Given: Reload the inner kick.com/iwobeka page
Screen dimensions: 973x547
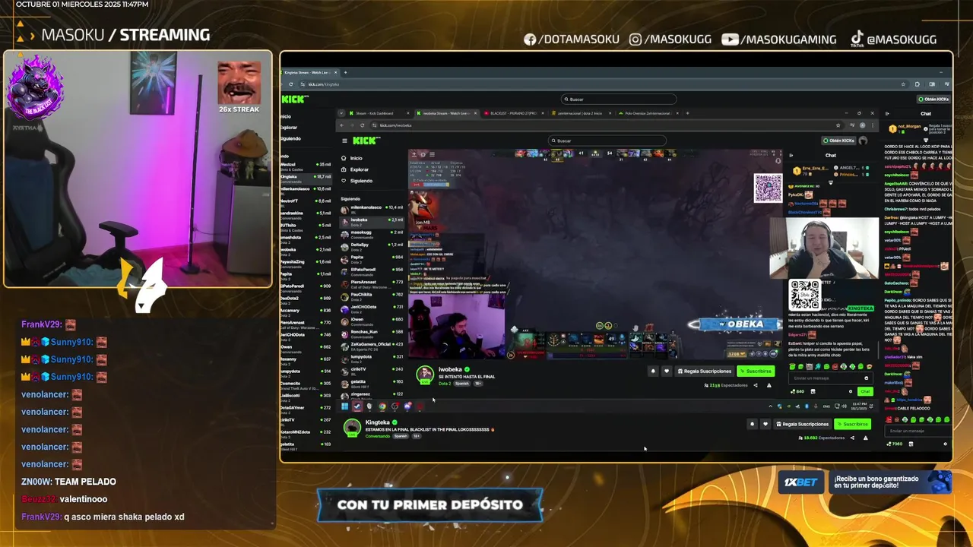Looking at the screenshot, I should 363,125.
